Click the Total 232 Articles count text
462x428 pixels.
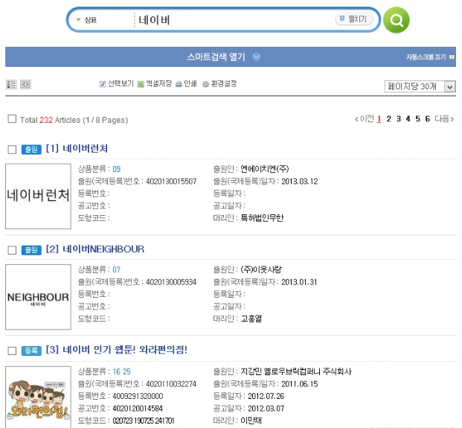[74, 120]
